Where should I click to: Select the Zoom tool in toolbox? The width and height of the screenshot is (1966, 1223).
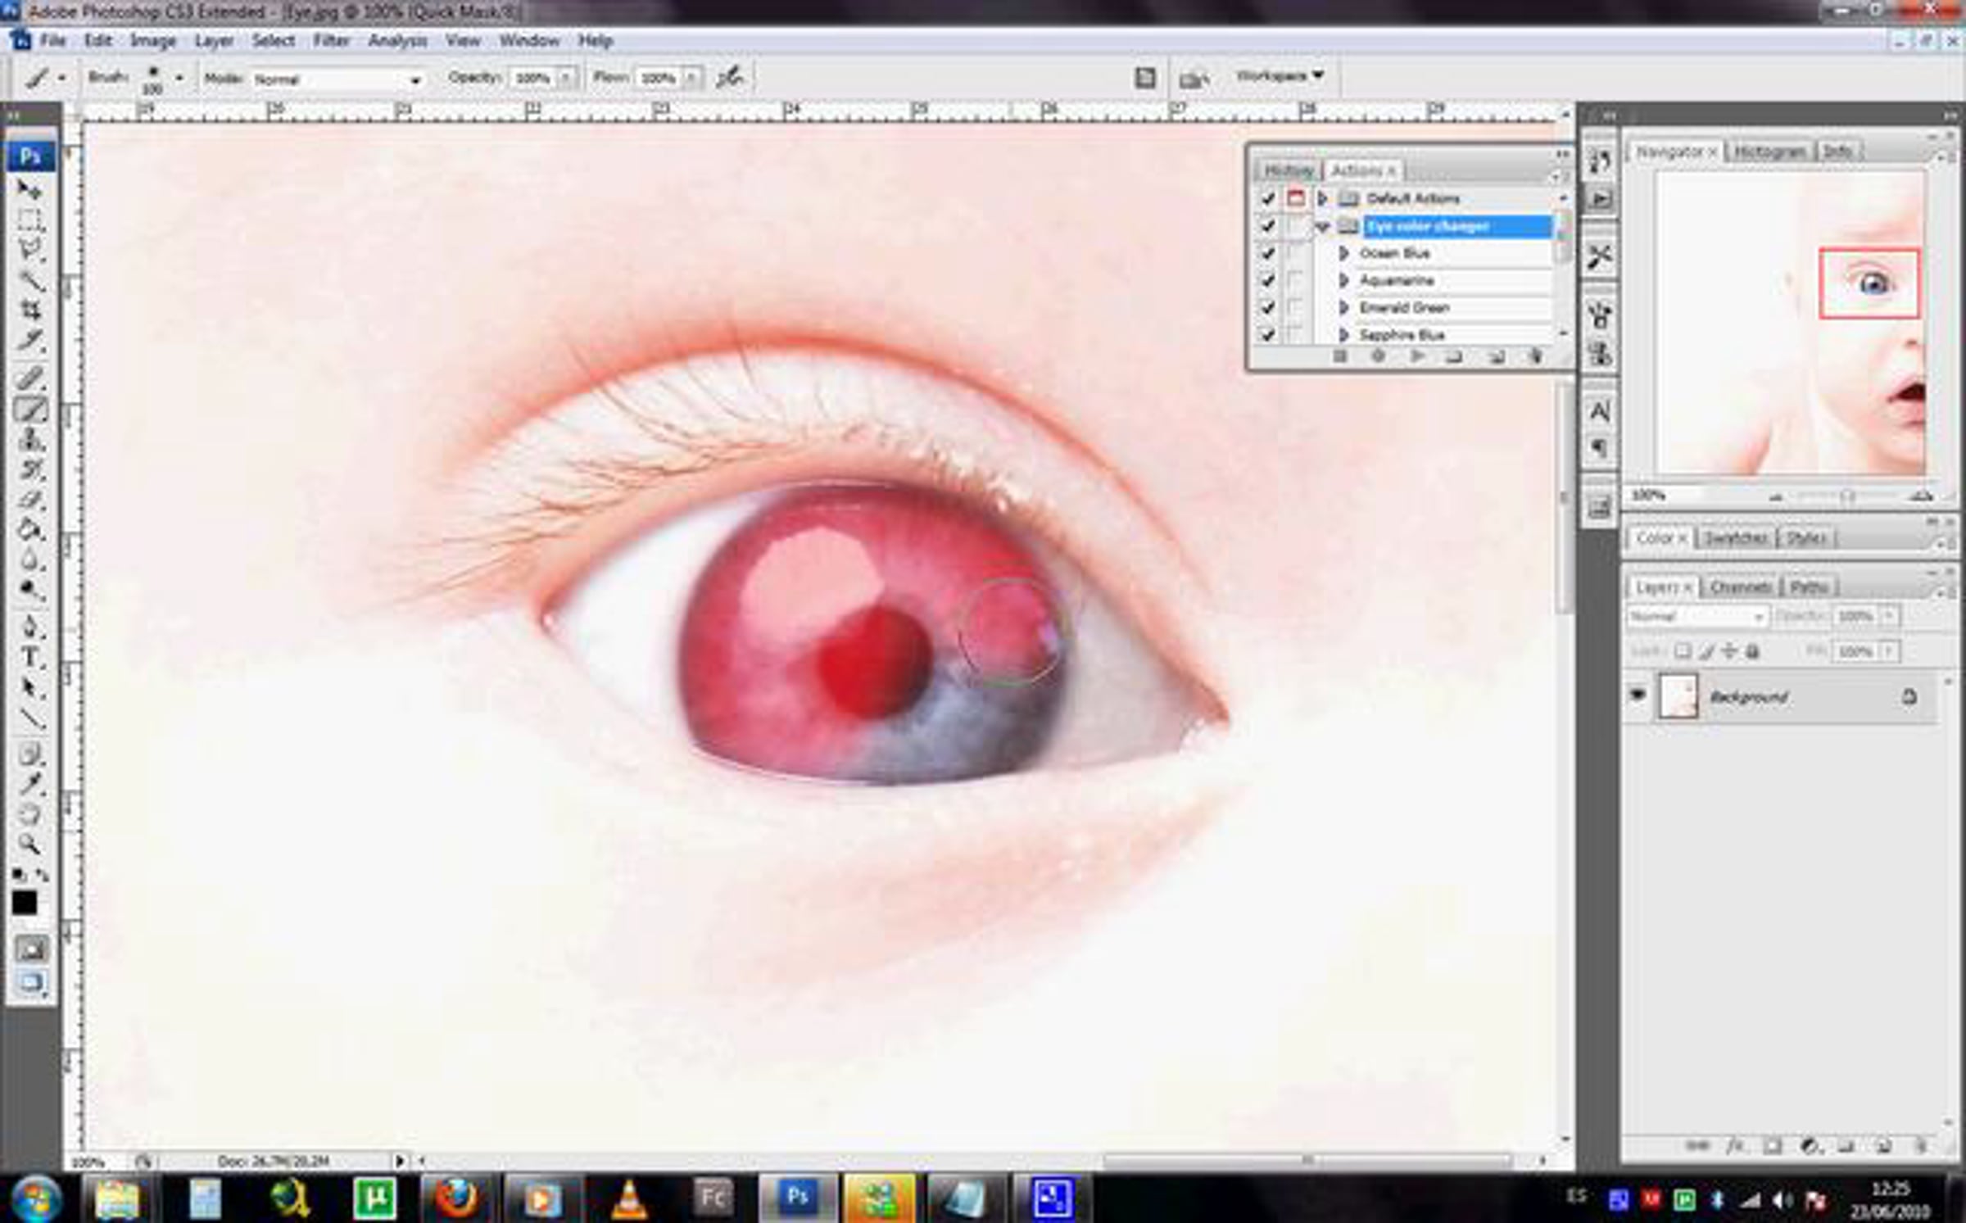[29, 844]
